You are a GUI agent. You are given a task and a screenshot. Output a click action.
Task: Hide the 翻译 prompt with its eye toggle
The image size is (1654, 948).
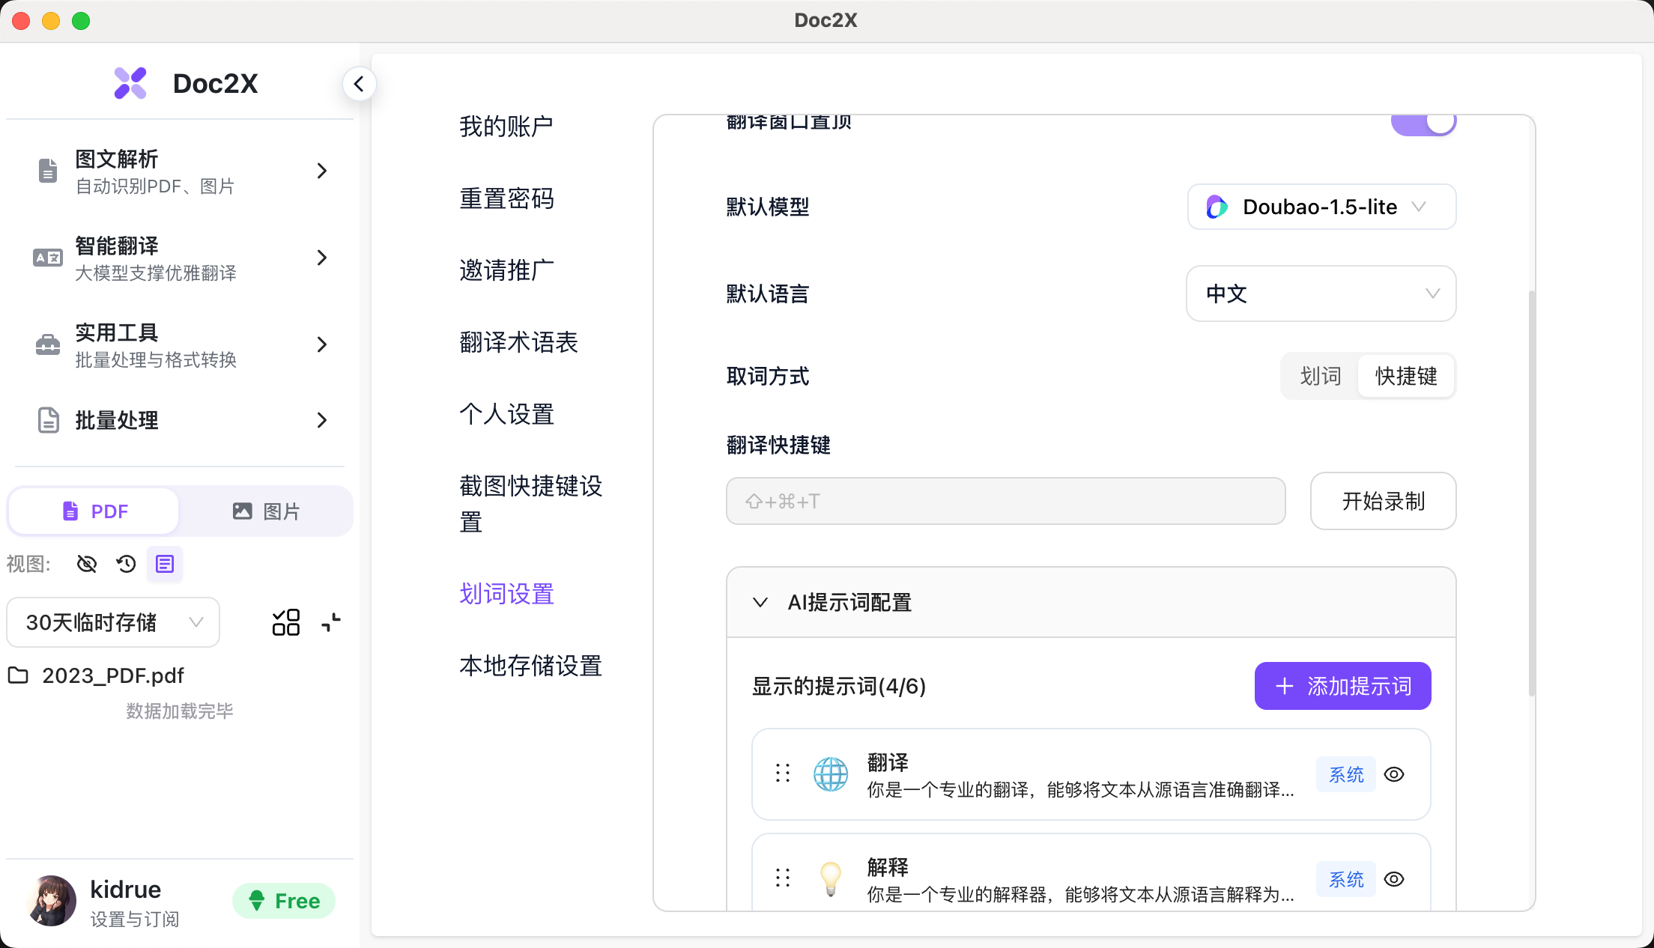pos(1395,774)
